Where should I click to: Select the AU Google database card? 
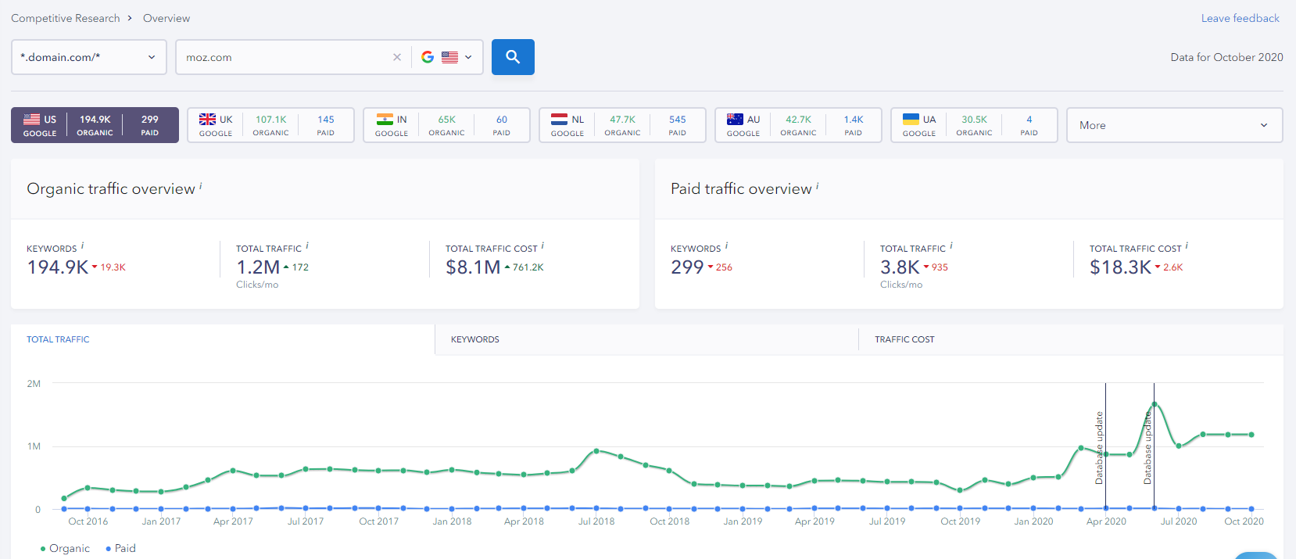(x=798, y=125)
